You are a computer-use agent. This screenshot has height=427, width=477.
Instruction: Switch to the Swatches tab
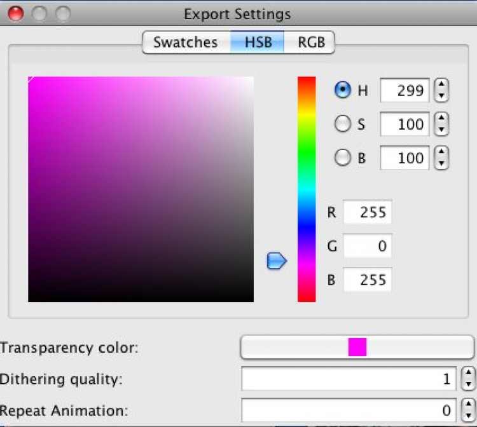point(185,43)
